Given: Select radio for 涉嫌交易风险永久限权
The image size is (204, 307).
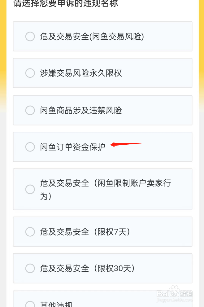Looking at the screenshot, I should click(x=30, y=73).
